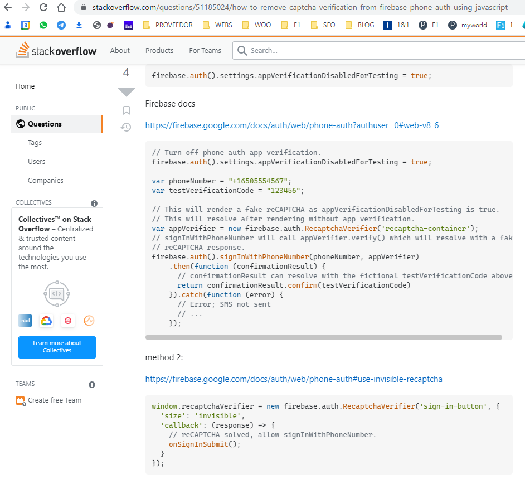Viewport: 525px width, 484px height.
Task: Click the lock icon in the address bar
Action: tap(84, 7)
